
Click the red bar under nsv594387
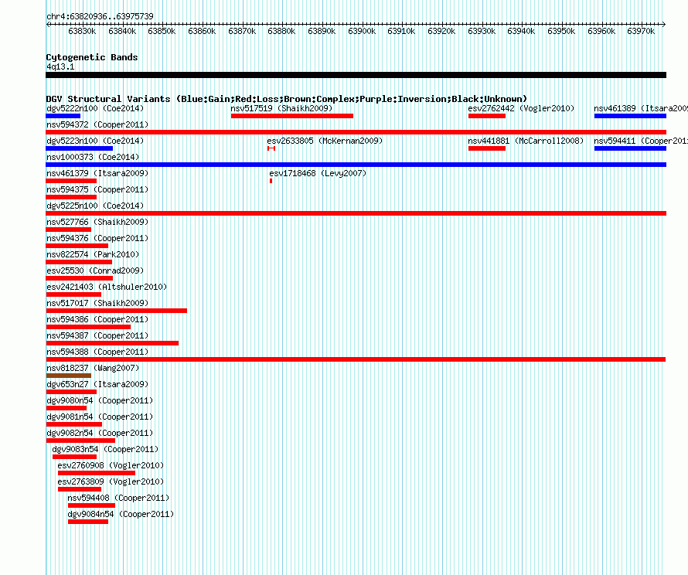112,343
